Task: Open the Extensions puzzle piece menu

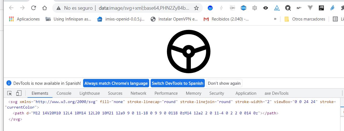Action: [342, 8]
